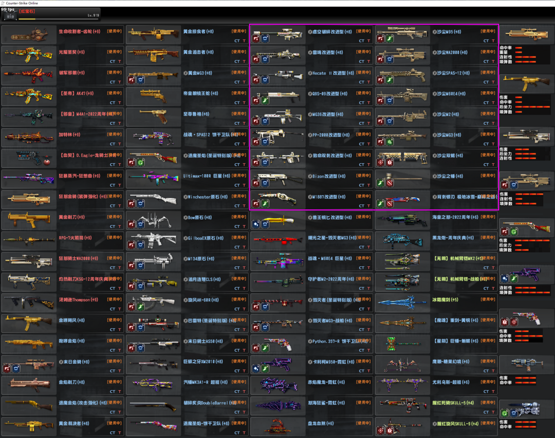Click the CT label on 黄金掠食者
The image size is (555, 438).
point(236,41)
